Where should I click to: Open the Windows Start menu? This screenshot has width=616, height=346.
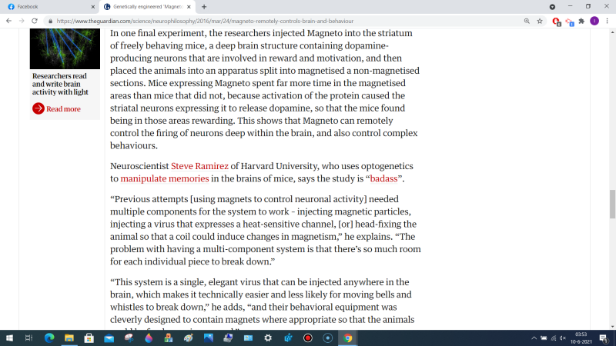coord(9,338)
